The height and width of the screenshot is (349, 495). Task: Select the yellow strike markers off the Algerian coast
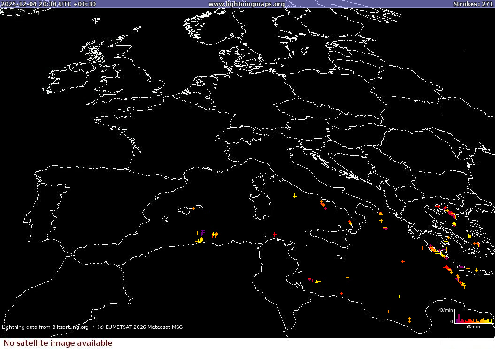tap(200, 240)
